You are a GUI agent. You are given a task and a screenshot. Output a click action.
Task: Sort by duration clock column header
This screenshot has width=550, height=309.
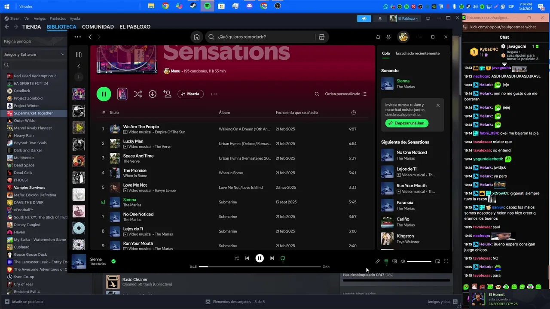353,112
